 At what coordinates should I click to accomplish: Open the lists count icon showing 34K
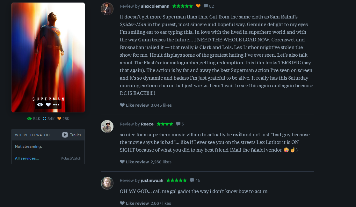[x=45, y=119]
